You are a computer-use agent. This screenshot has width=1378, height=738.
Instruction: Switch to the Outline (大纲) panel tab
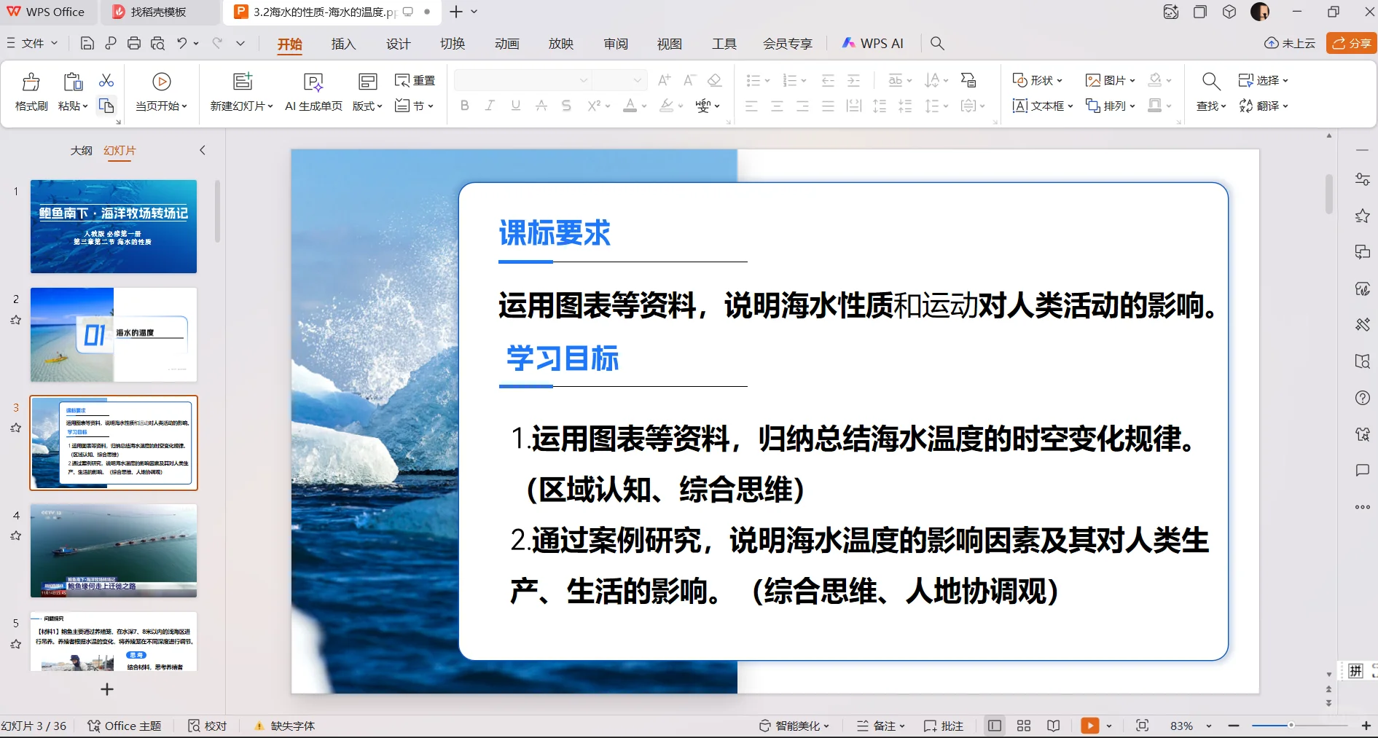click(x=82, y=150)
